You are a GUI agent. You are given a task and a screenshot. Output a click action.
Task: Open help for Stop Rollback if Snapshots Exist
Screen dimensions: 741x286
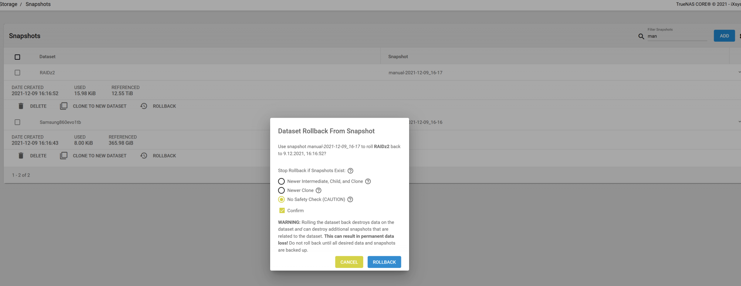(x=350, y=171)
